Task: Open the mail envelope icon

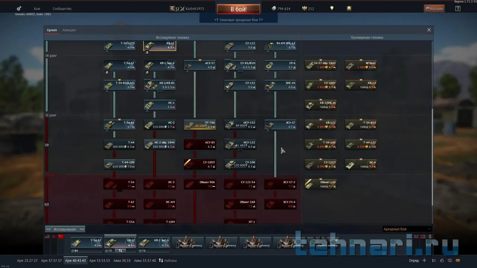Action: pyautogui.click(x=458, y=261)
